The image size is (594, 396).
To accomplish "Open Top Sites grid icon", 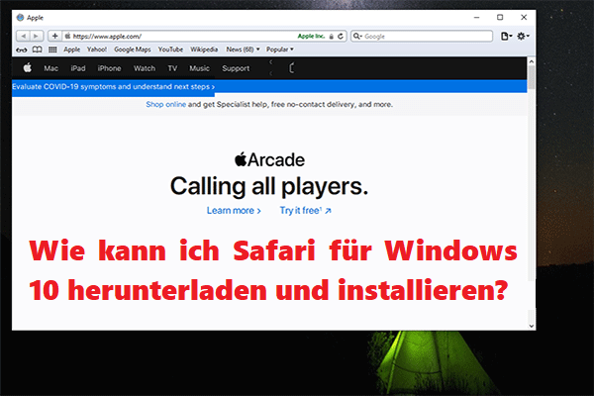I will [x=52, y=49].
